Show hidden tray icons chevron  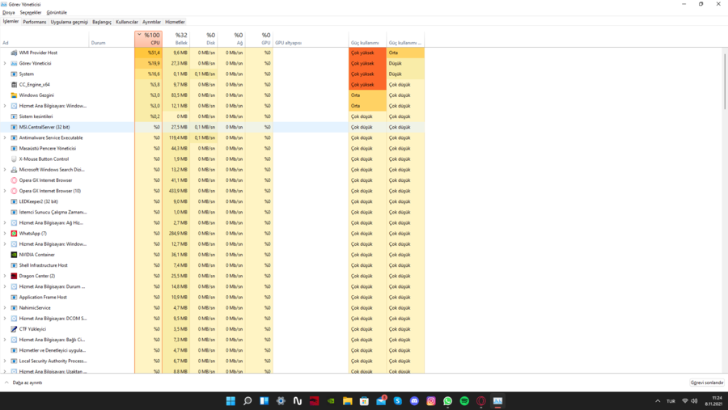coord(658,401)
